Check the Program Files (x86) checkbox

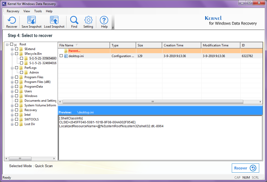point(16,82)
